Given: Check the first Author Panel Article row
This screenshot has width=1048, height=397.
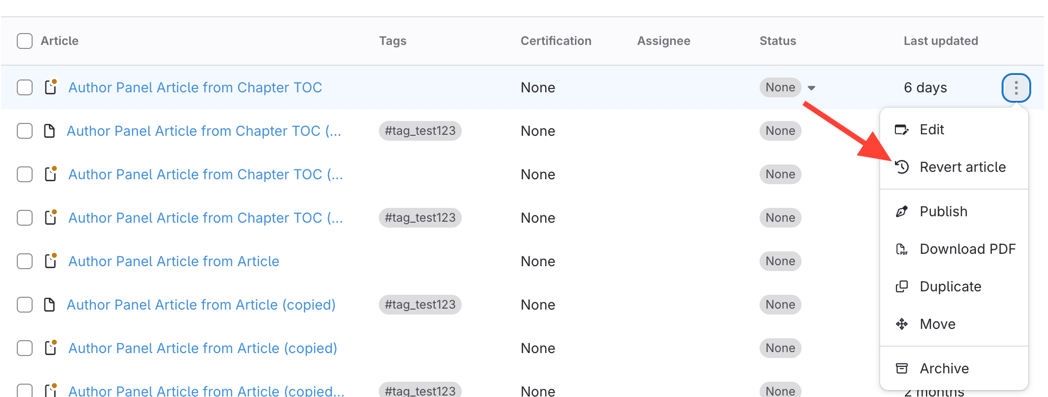Looking at the screenshot, I should pos(25,88).
